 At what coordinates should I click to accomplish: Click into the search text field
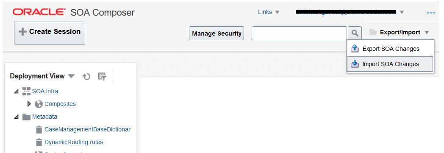299,33
